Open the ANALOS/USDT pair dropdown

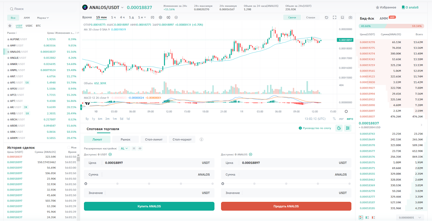point(122,8)
